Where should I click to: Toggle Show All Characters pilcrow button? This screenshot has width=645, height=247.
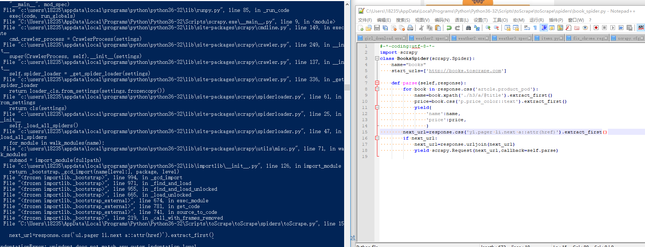point(535,28)
